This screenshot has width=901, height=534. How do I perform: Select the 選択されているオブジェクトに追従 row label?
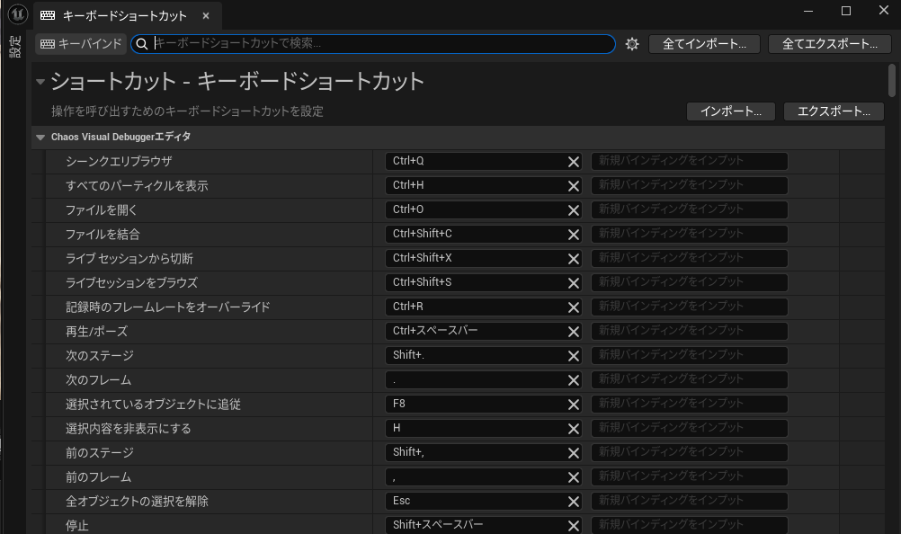click(x=153, y=405)
